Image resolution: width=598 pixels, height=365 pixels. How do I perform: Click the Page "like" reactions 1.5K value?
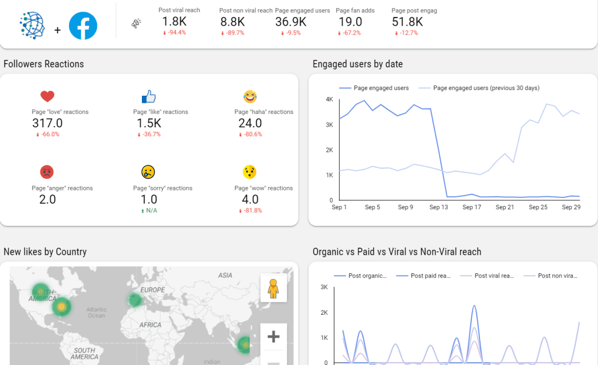click(x=149, y=123)
